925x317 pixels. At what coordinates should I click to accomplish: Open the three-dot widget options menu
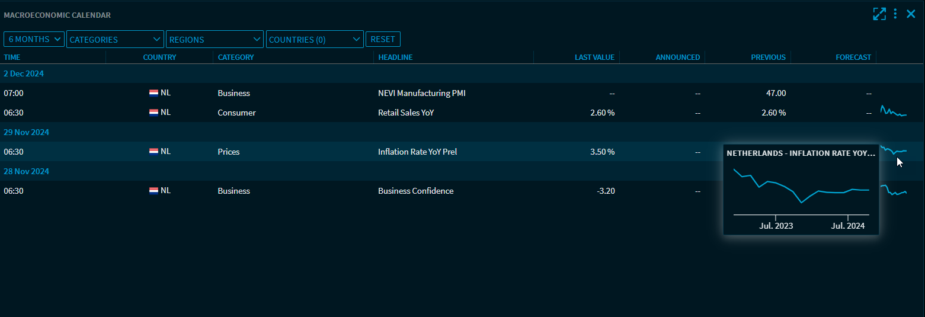895,14
